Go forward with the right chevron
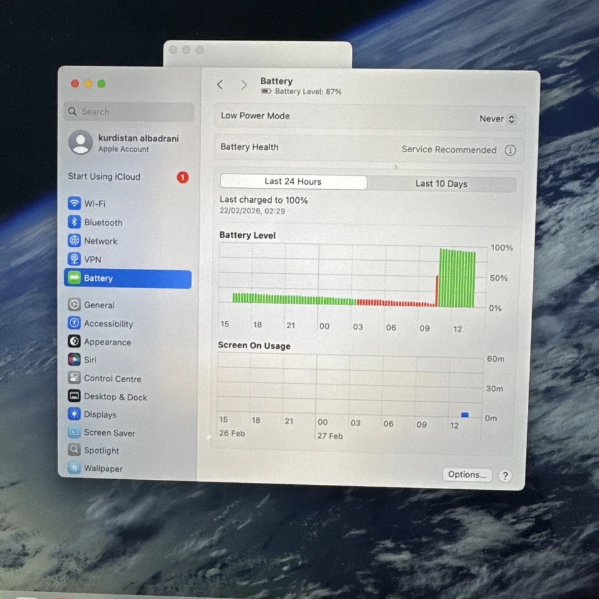Image resolution: width=599 pixels, height=599 pixels. [244, 85]
